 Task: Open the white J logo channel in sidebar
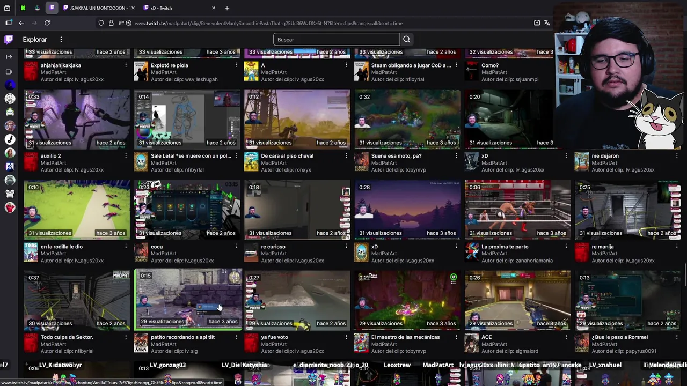click(10, 139)
